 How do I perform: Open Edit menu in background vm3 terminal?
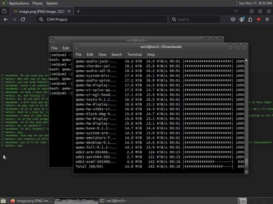pyautogui.click(x=66, y=48)
